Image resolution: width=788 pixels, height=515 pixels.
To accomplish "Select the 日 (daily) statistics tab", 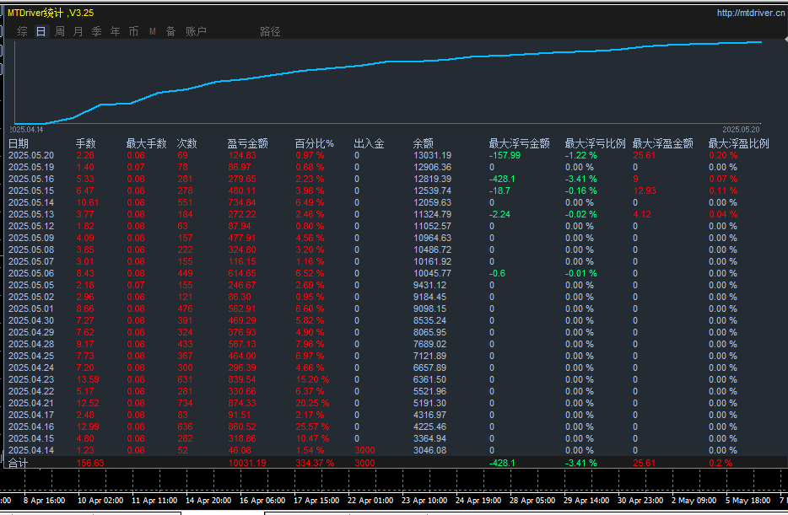I will point(41,31).
